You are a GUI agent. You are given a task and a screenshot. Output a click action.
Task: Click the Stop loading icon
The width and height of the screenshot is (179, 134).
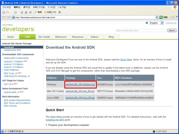(x=22, y=12)
